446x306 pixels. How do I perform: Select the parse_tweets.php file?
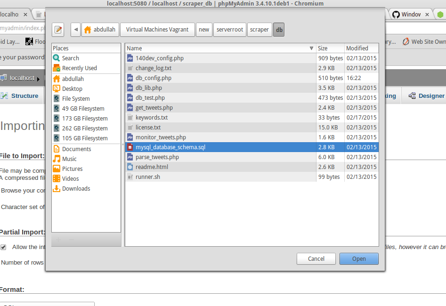tap(252, 157)
